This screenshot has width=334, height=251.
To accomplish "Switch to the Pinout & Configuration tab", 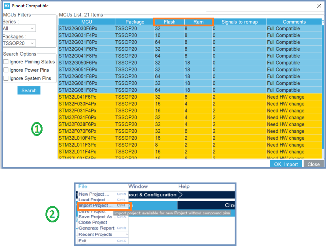I will (x=152, y=195).
